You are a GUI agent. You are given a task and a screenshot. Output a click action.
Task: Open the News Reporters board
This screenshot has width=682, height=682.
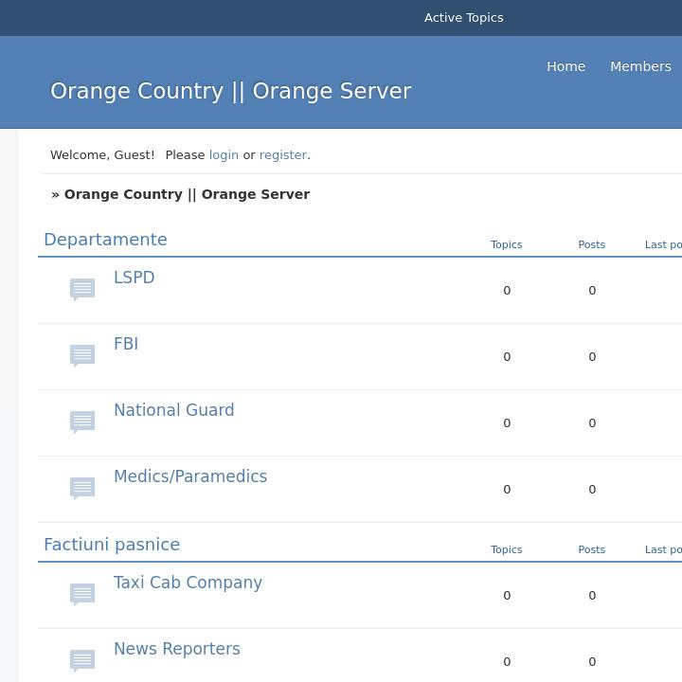tap(176, 649)
